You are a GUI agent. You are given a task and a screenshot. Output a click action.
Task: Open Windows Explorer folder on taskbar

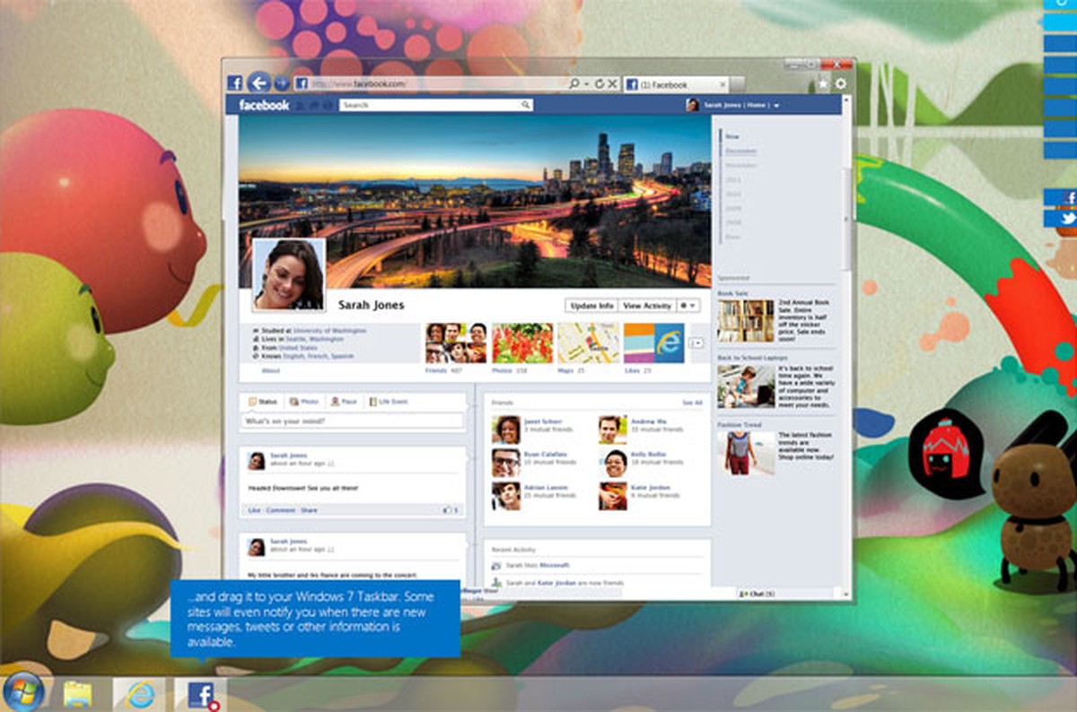point(78,694)
